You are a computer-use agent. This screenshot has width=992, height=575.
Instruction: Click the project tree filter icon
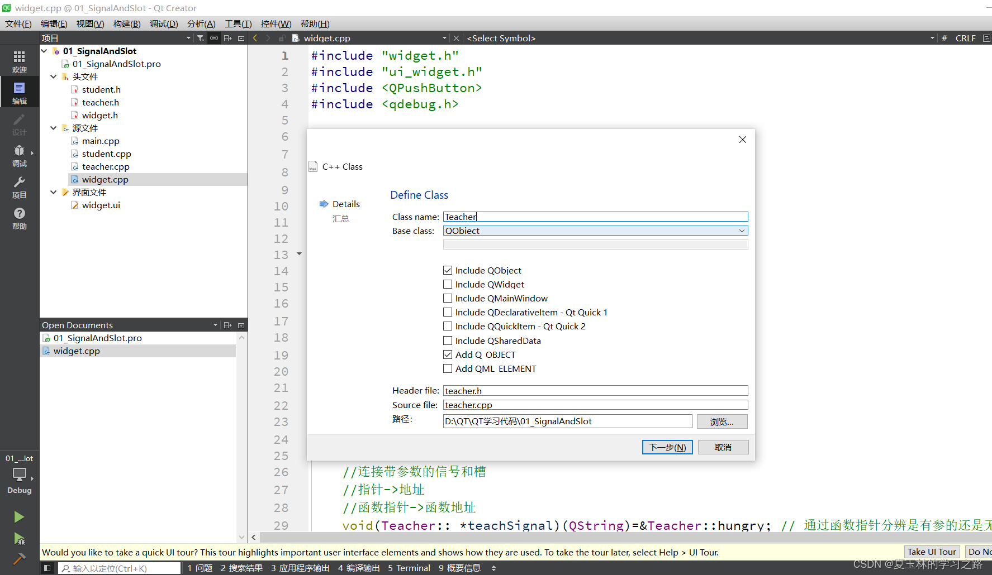coord(201,38)
